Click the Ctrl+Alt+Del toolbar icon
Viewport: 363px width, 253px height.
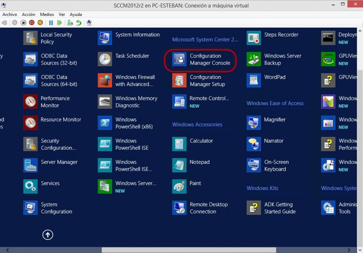4,23
